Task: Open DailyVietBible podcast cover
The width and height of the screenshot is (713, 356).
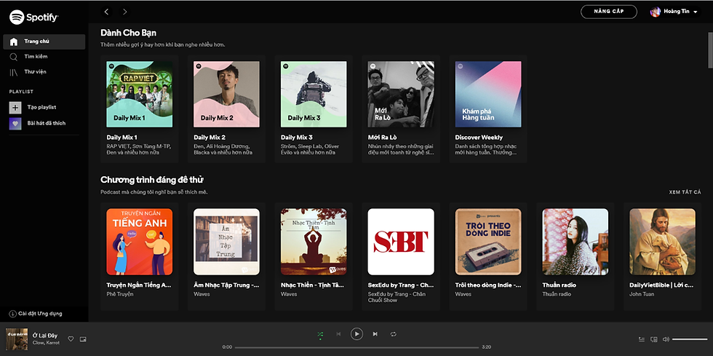Action: (x=663, y=242)
